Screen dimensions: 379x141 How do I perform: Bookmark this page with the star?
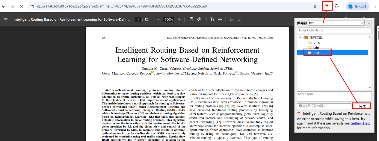(x=315, y=6)
